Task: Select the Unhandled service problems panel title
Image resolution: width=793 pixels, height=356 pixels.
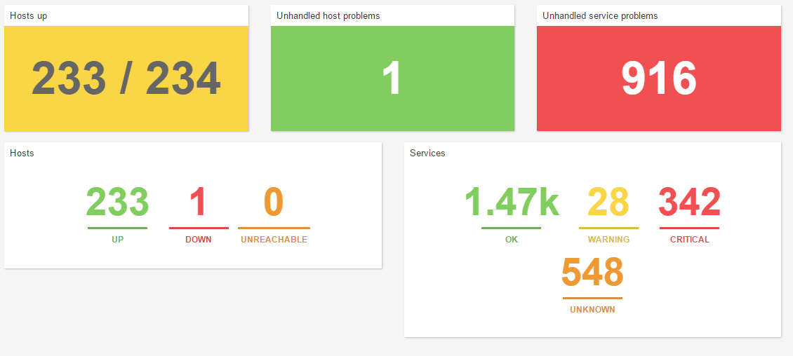Action: (600, 15)
